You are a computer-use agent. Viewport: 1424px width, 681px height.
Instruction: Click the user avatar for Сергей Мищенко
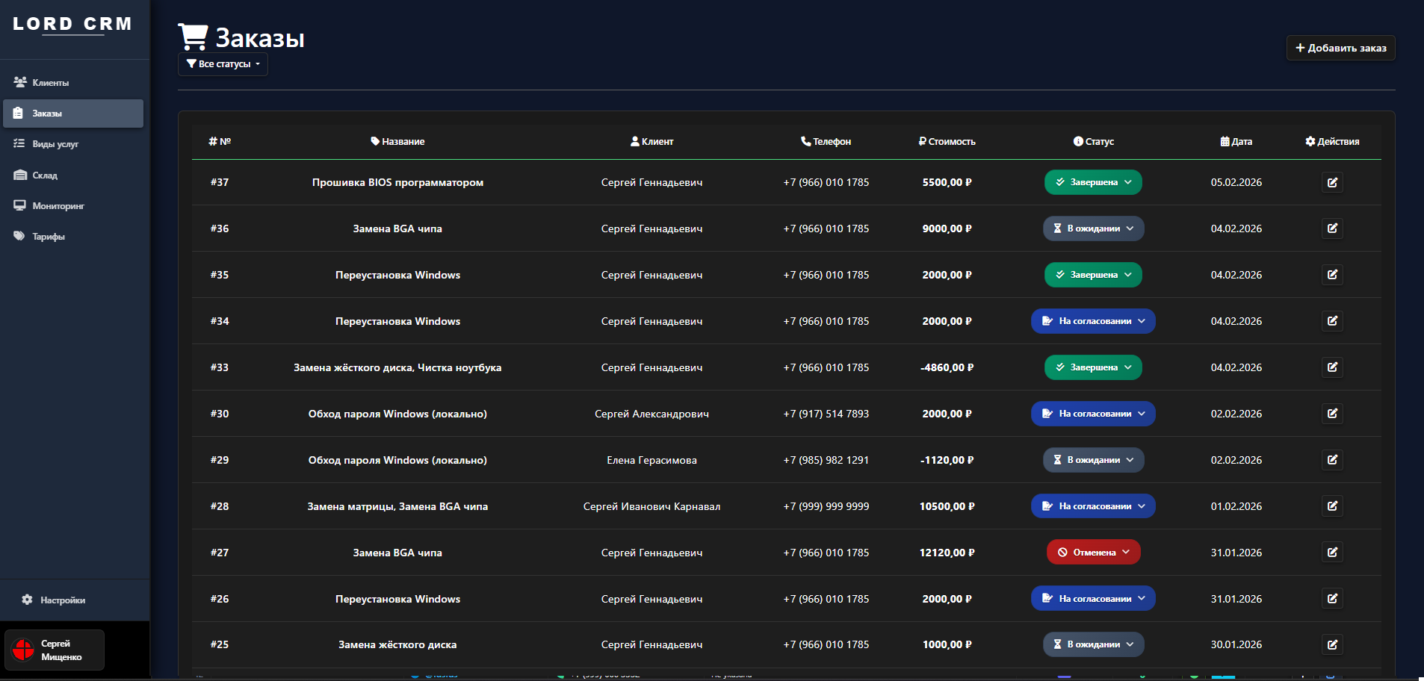23,650
